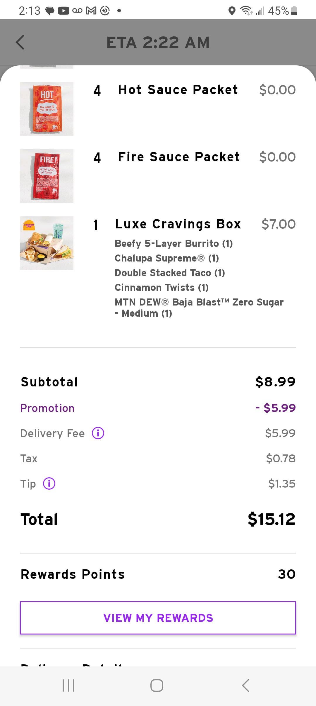This screenshot has height=706, width=316.
Task: Tap the back arrow beside ETA header
Action: click(x=20, y=42)
